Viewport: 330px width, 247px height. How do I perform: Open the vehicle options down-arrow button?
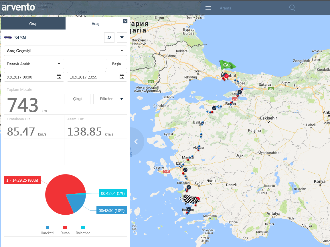[x=122, y=38]
